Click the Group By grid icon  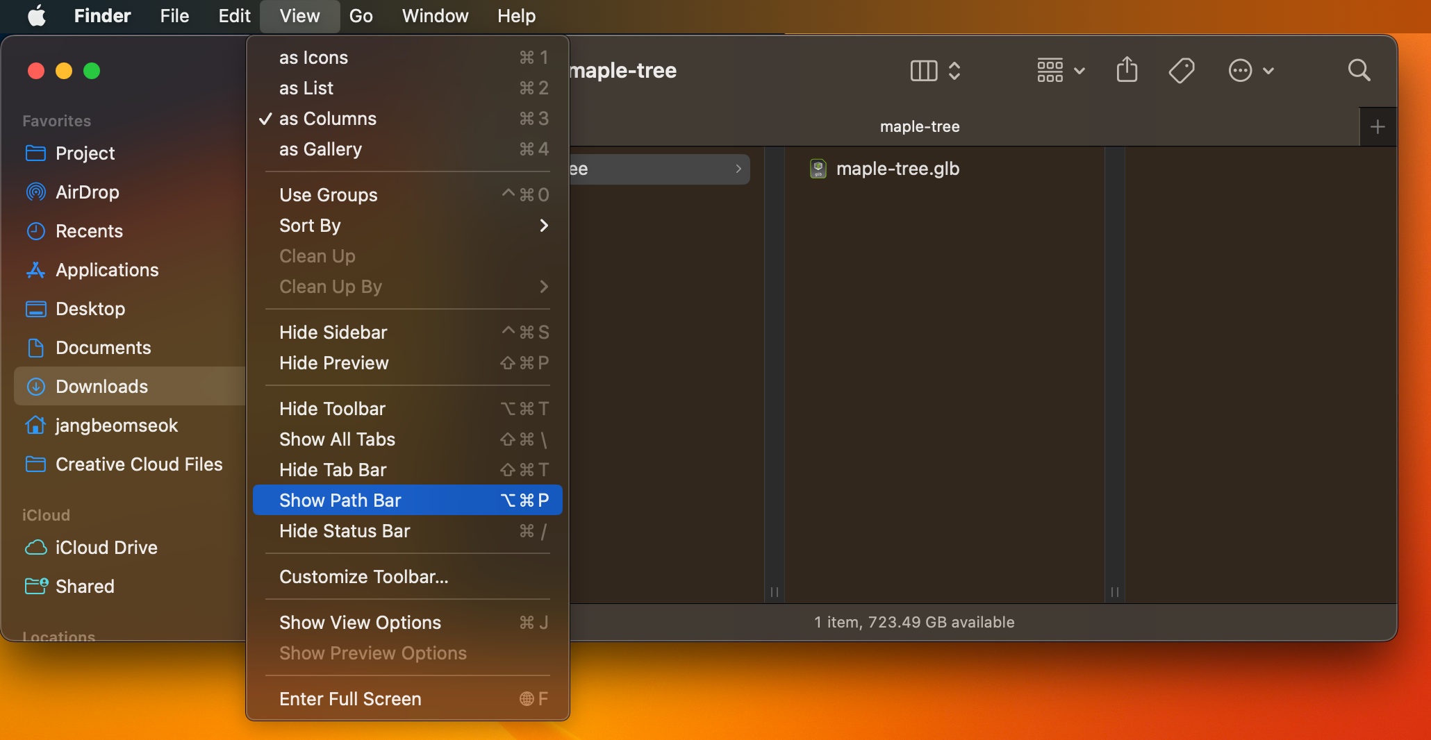(x=1050, y=70)
